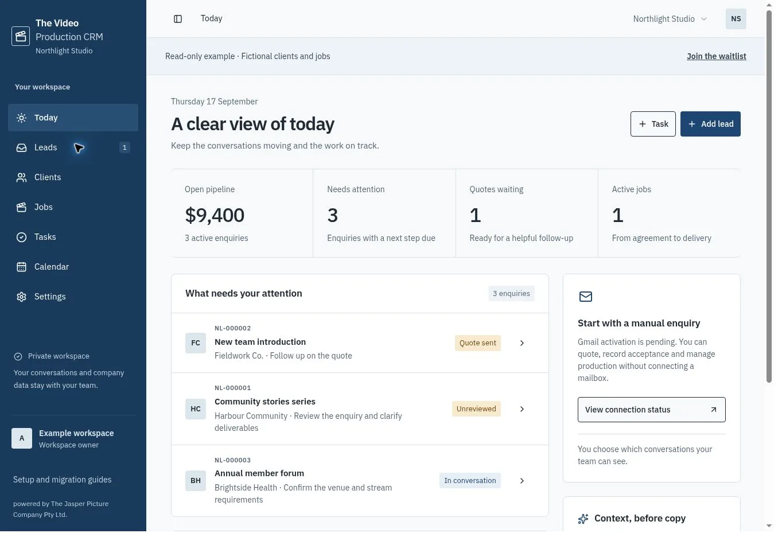
Task: Click the calendar icon in the sidebar
Action: point(22,267)
